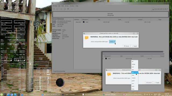This screenshot has height=96, width=172.
Task: Launch the Chromium browser from the panel
Action: (12, 94)
